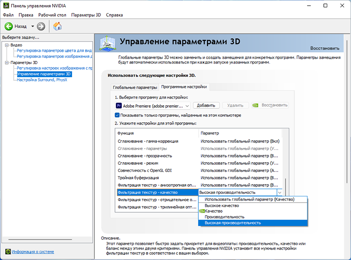Click the Высокая производительность combo value field
This screenshot has height=260, width=351.
click(238, 192)
